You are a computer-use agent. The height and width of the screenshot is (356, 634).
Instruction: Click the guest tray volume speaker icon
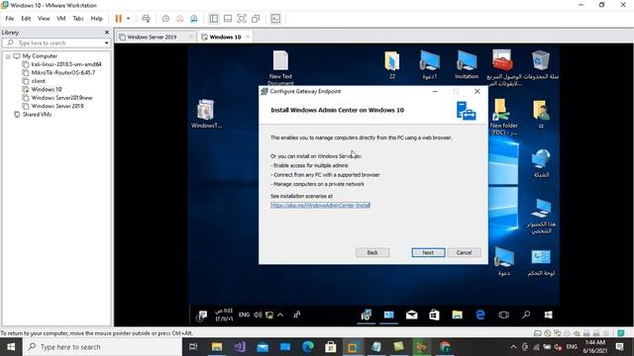click(258, 314)
